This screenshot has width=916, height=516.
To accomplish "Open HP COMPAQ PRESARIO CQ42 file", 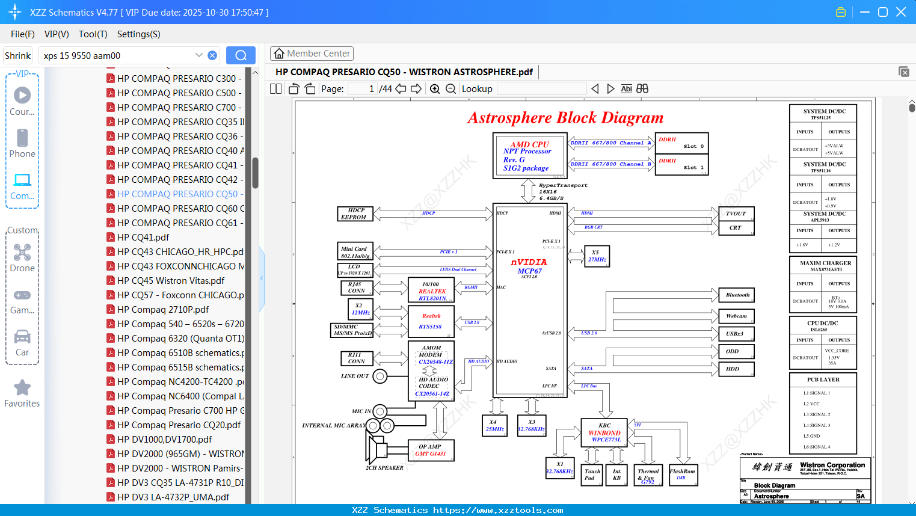I will pos(175,179).
